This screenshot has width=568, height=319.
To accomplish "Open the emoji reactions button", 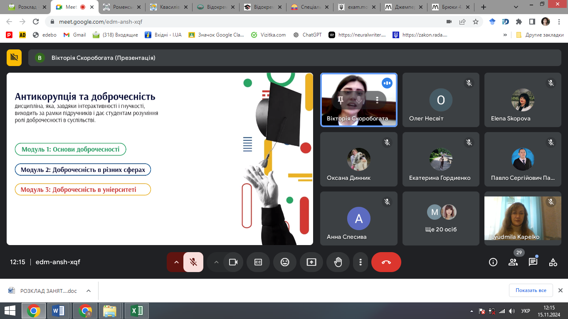I will pyautogui.click(x=285, y=262).
